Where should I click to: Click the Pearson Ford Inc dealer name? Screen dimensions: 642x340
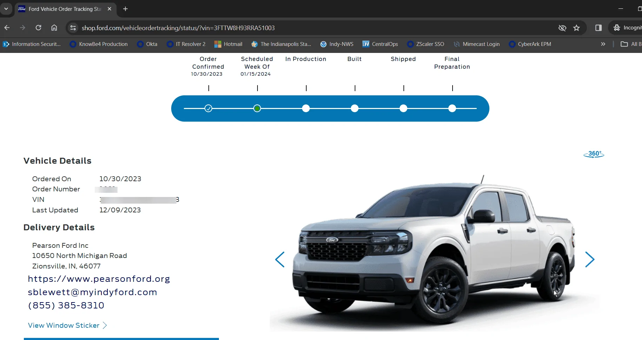tap(60, 245)
